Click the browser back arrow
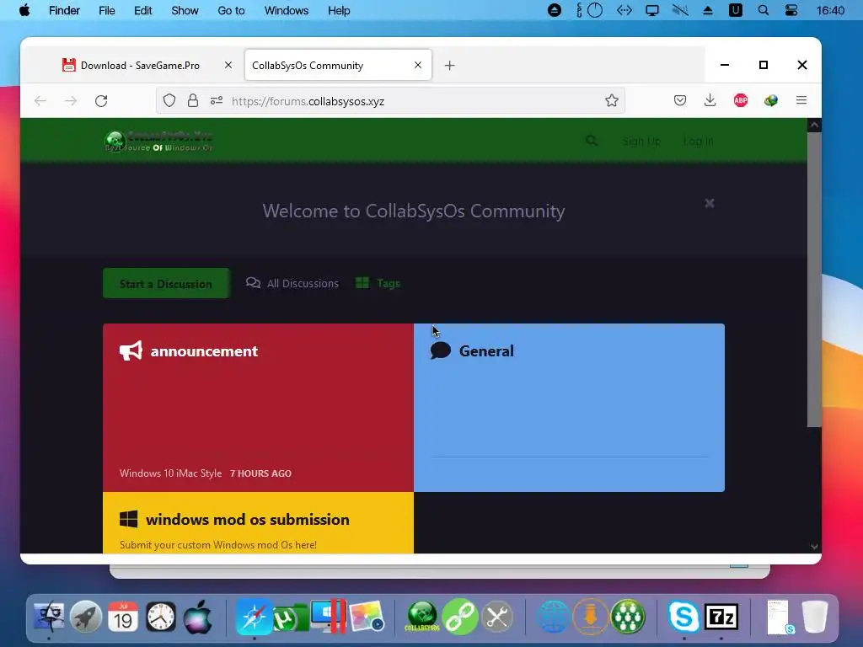Image resolution: width=863 pixels, height=647 pixels. tap(40, 101)
